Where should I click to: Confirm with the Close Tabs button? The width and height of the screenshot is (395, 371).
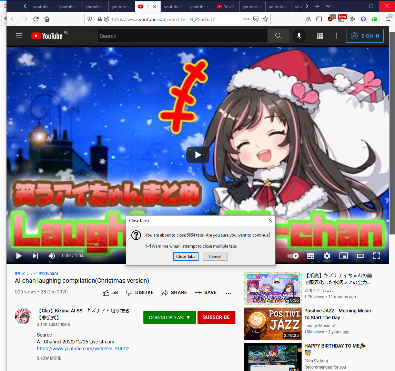pyautogui.click(x=186, y=256)
